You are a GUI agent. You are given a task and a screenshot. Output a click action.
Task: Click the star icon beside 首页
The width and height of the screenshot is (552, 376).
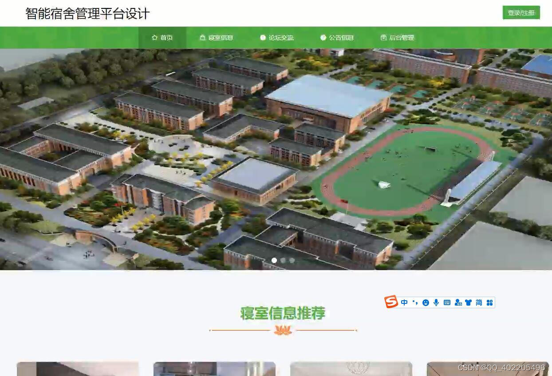[154, 38]
